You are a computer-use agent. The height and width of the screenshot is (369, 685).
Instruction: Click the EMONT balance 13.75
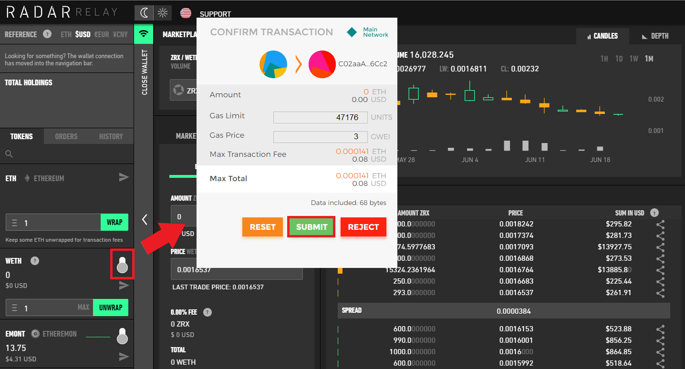pos(16,348)
